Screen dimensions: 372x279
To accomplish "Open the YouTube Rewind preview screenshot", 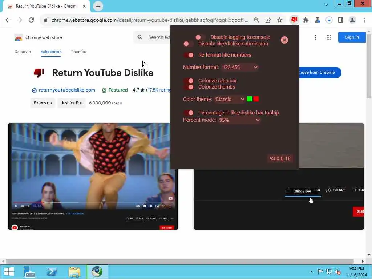I will (x=93, y=176).
